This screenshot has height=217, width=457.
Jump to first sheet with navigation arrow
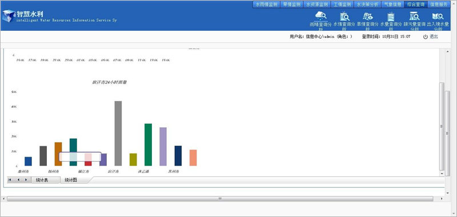pos(10,180)
